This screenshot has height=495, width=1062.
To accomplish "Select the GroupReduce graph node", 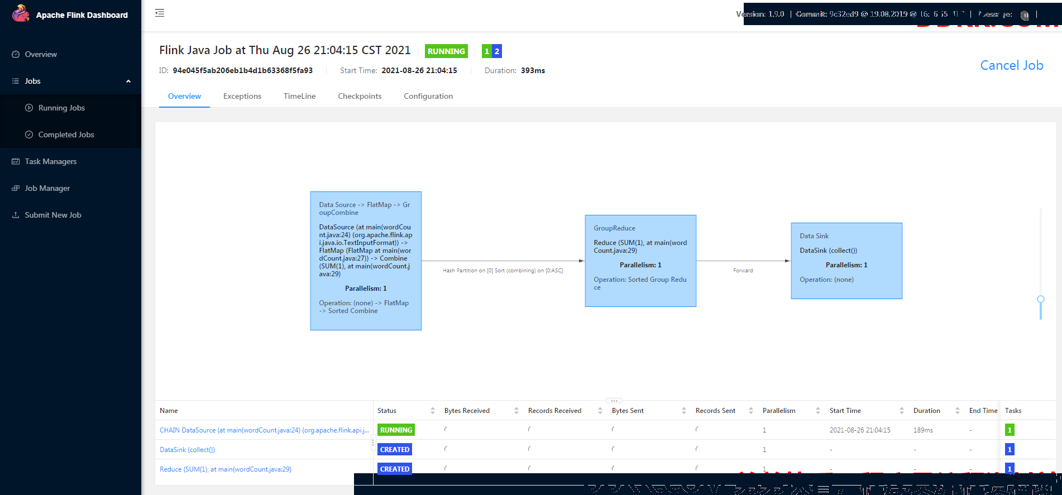I will click(x=640, y=261).
